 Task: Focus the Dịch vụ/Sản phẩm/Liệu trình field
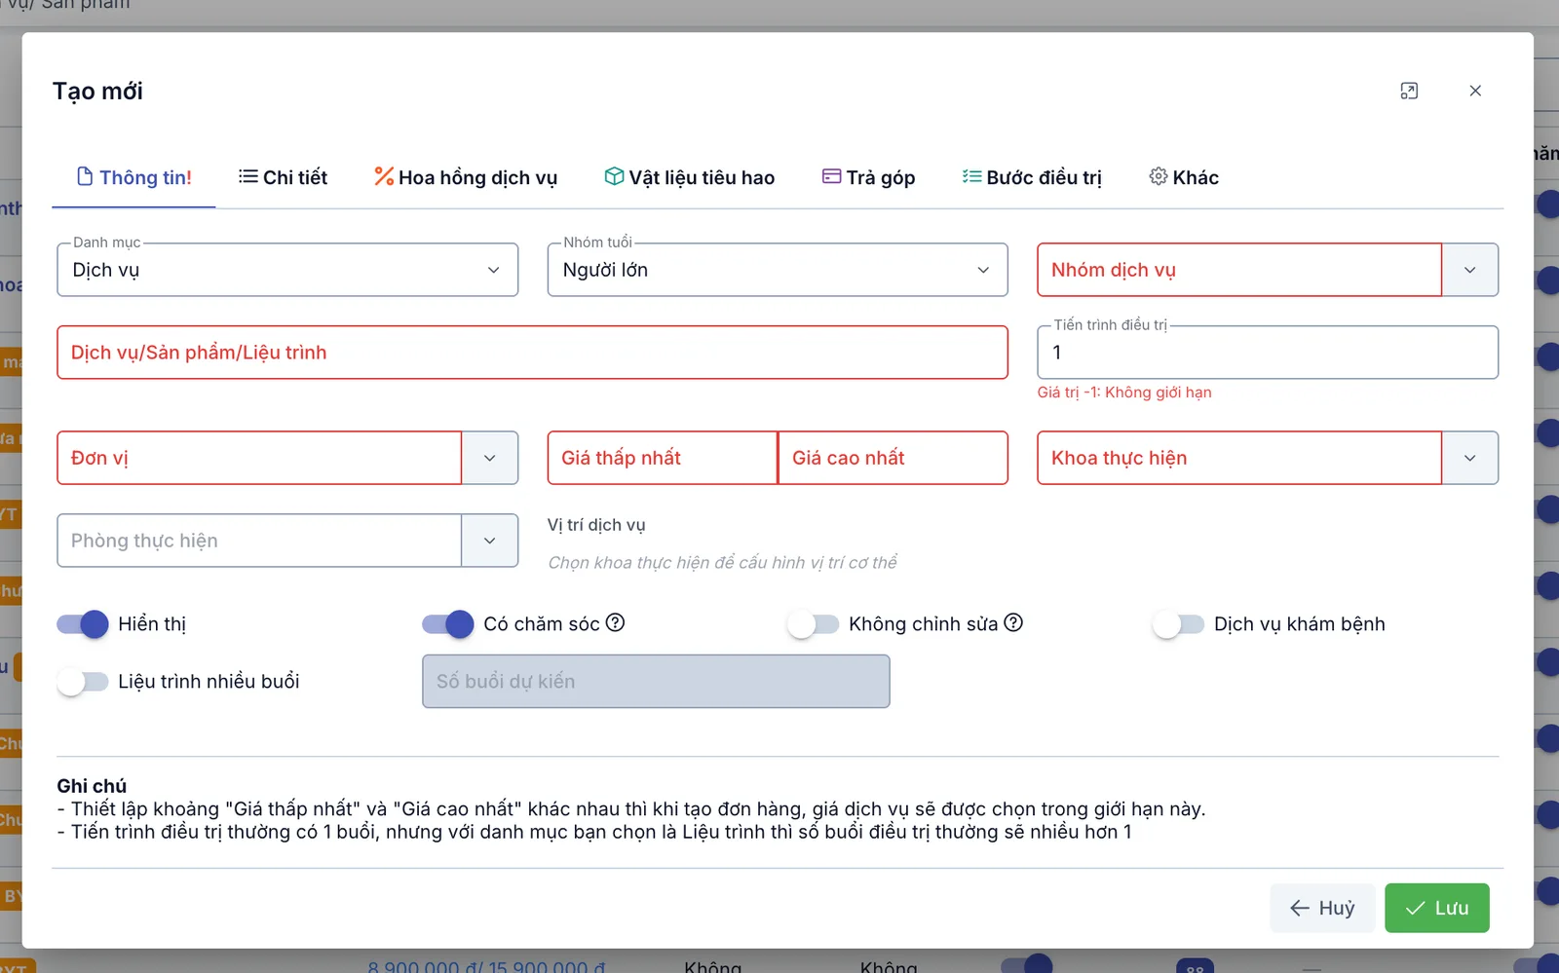click(532, 353)
